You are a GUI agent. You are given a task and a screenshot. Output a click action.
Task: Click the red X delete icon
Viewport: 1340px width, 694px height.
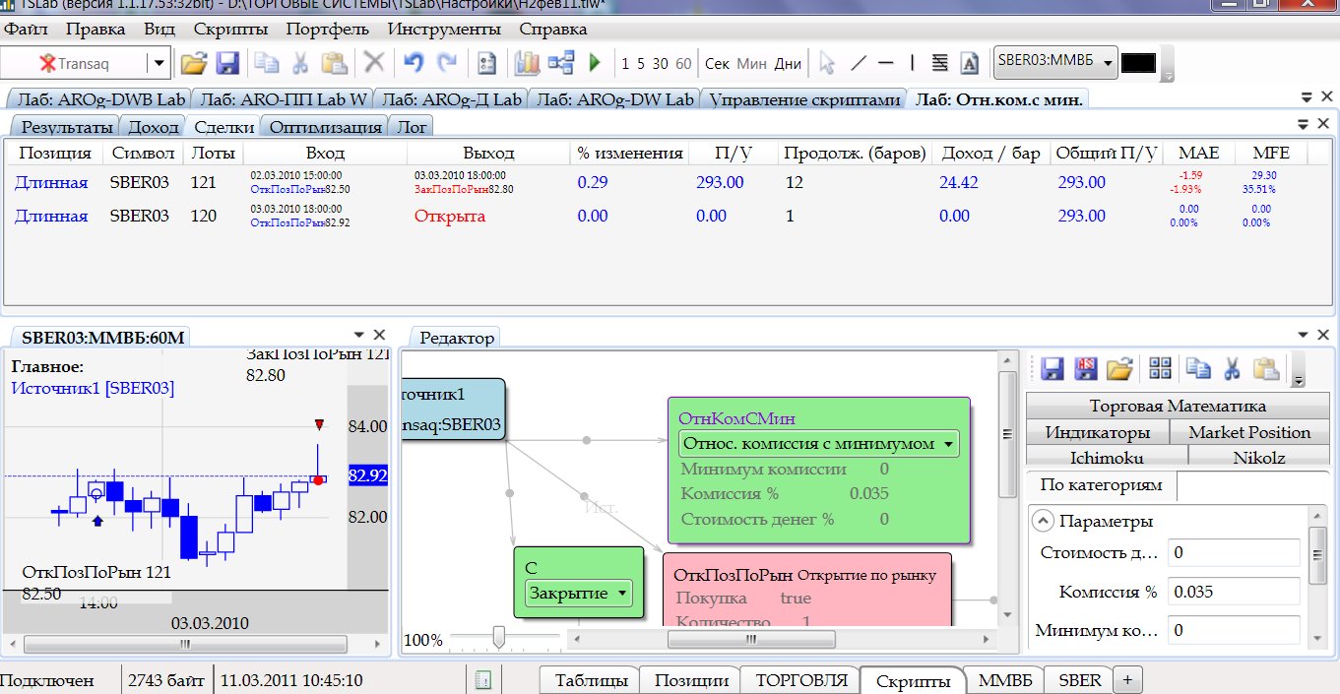(374, 63)
